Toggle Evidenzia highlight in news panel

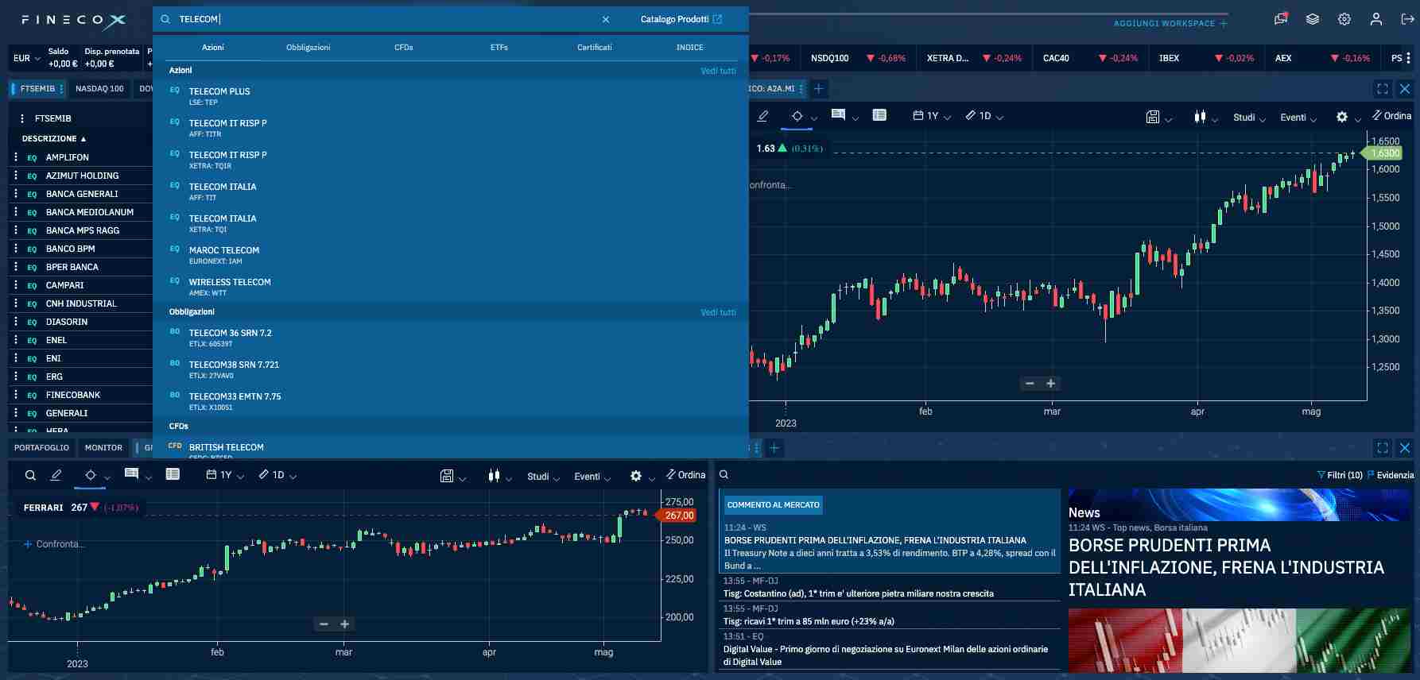(1390, 475)
